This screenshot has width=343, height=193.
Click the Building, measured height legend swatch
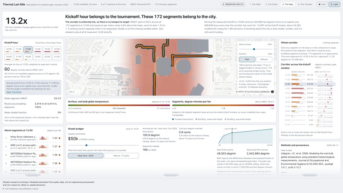click(197, 119)
